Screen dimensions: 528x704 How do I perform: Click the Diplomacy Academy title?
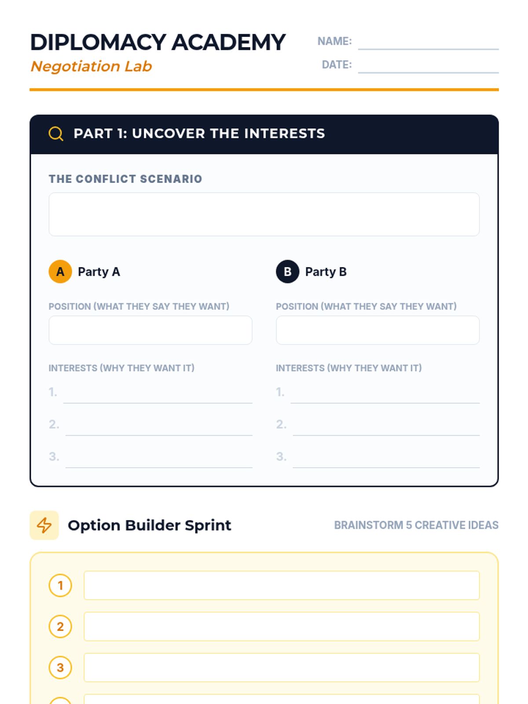click(x=158, y=43)
